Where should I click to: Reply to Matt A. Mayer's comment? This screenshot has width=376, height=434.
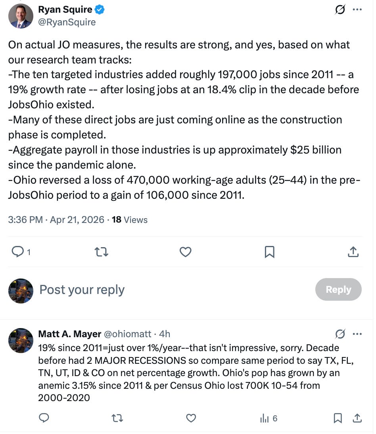coord(44,418)
